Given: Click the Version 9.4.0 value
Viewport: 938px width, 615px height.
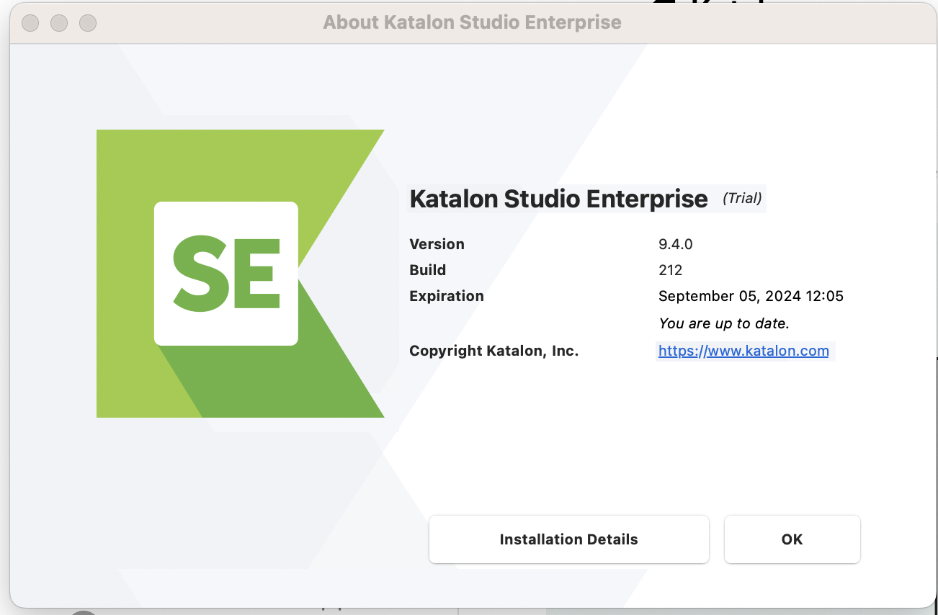Looking at the screenshot, I should 675,244.
